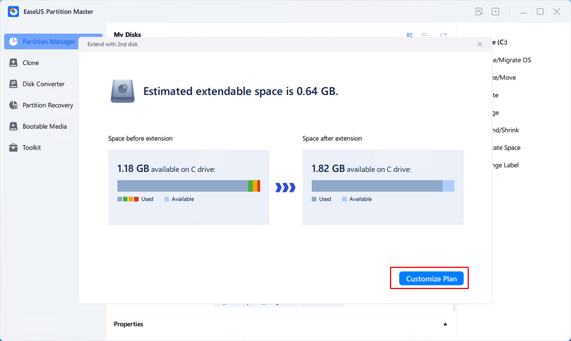The width and height of the screenshot is (571, 341).
Task: Click the Used legend swatches under before-extension bar
Action: pyautogui.click(x=128, y=199)
